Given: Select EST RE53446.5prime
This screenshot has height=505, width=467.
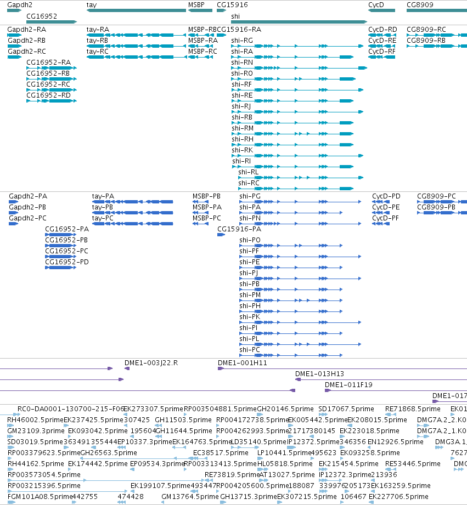Looking at the screenshot, I should point(413,463).
